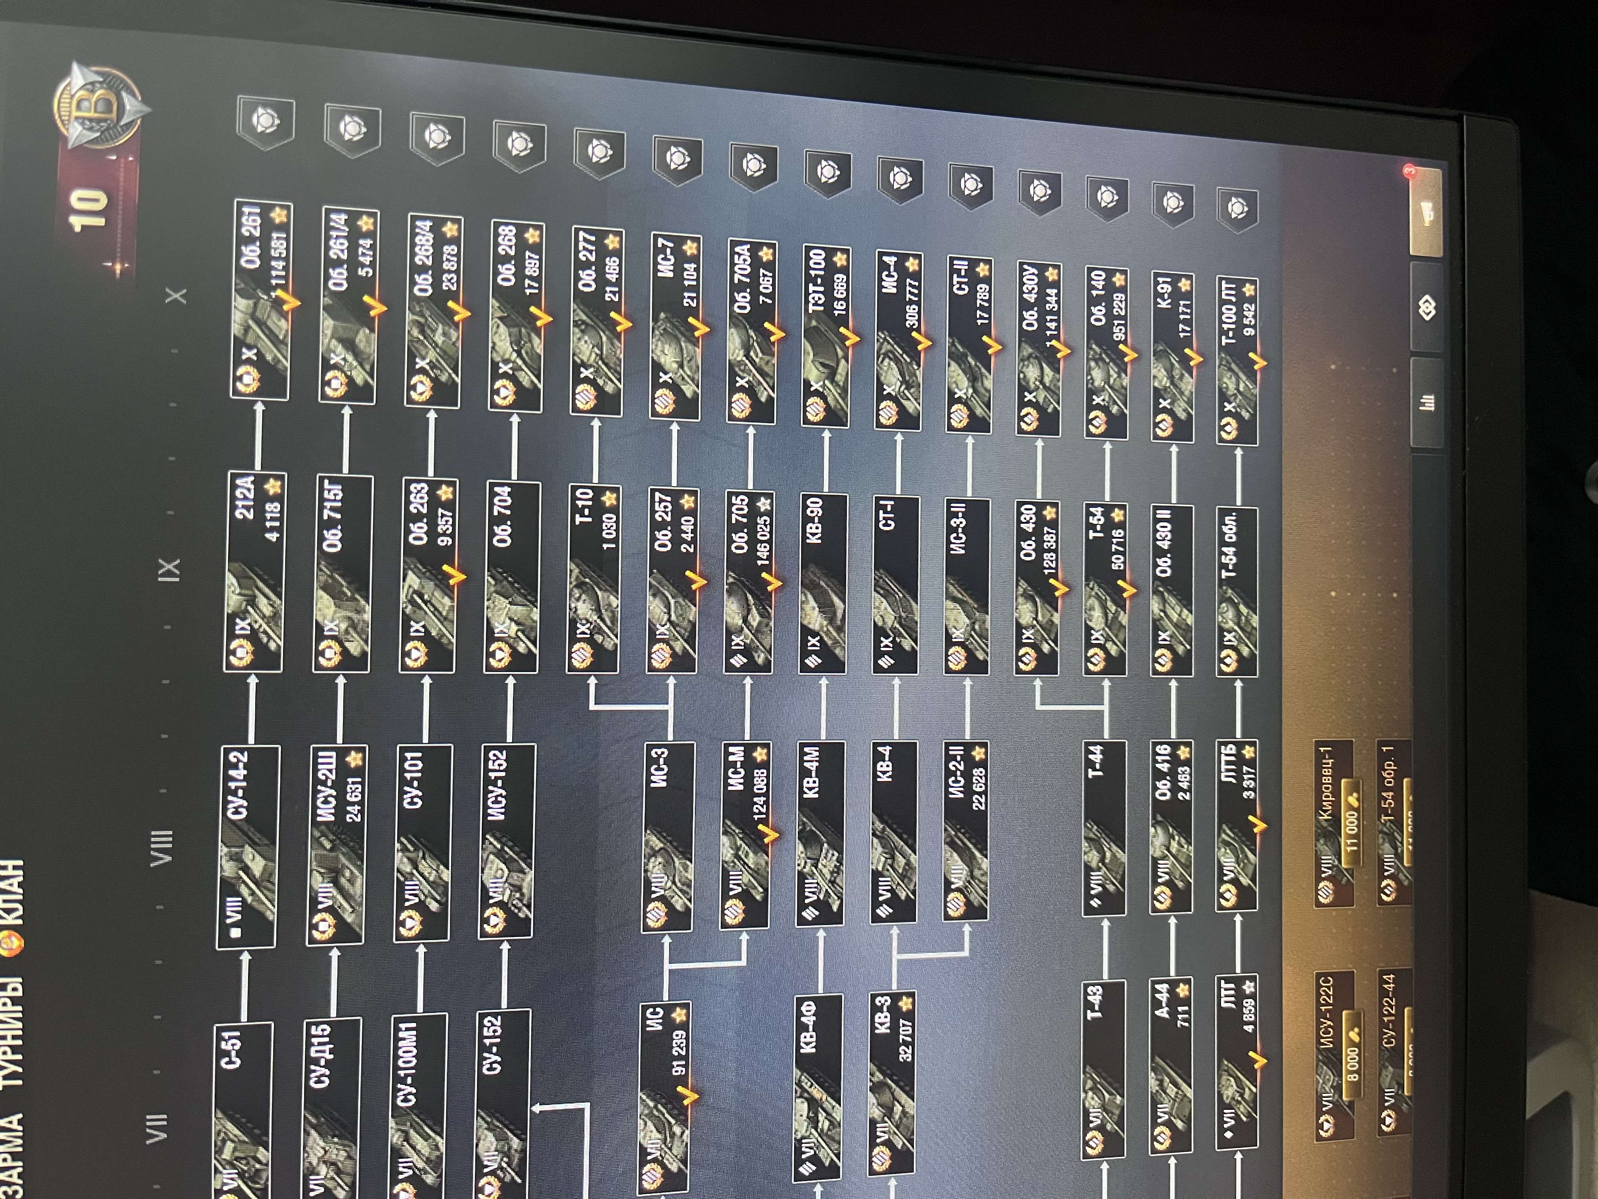Select the 212А tier IX artillery

coord(255,573)
